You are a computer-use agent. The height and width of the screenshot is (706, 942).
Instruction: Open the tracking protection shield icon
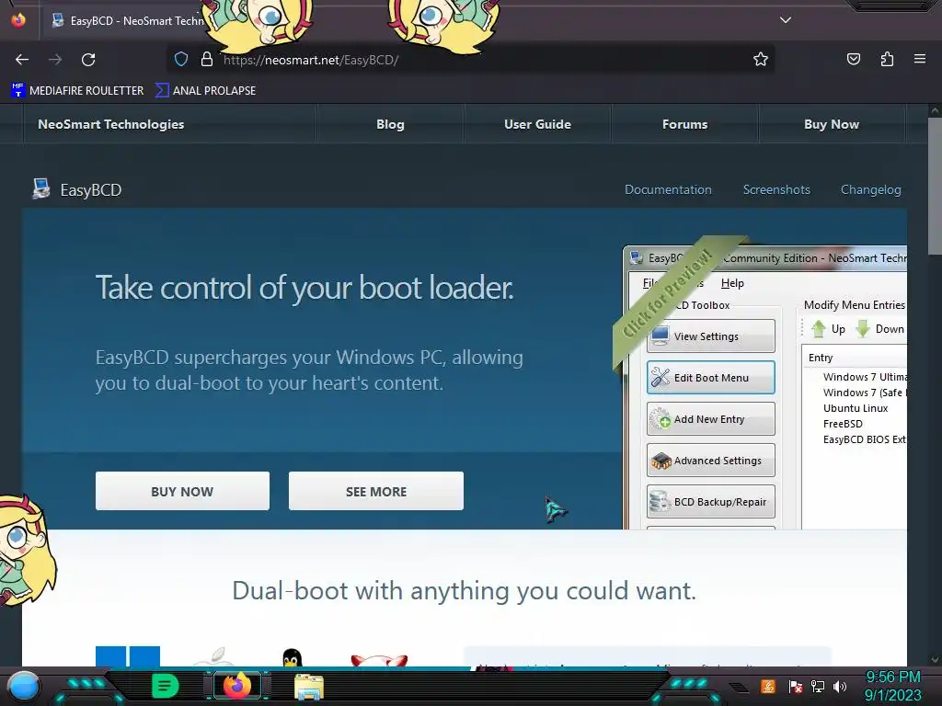(181, 59)
